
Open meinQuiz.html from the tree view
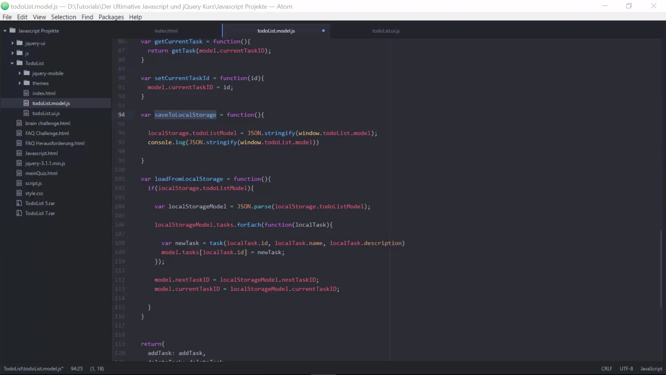coord(41,173)
